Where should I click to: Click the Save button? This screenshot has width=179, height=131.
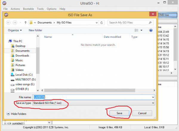[x=119, y=113]
